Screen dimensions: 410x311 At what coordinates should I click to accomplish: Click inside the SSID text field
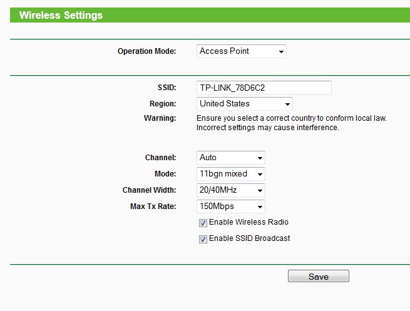tap(264, 88)
